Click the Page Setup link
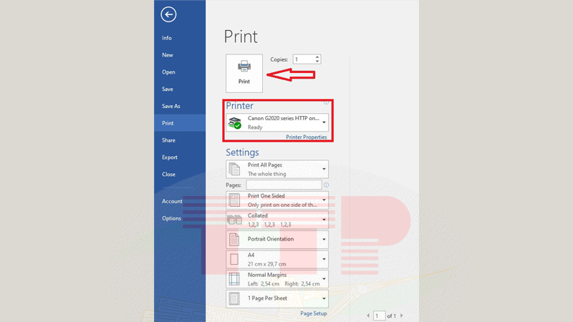The height and width of the screenshot is (322, 573). [313, 313]
